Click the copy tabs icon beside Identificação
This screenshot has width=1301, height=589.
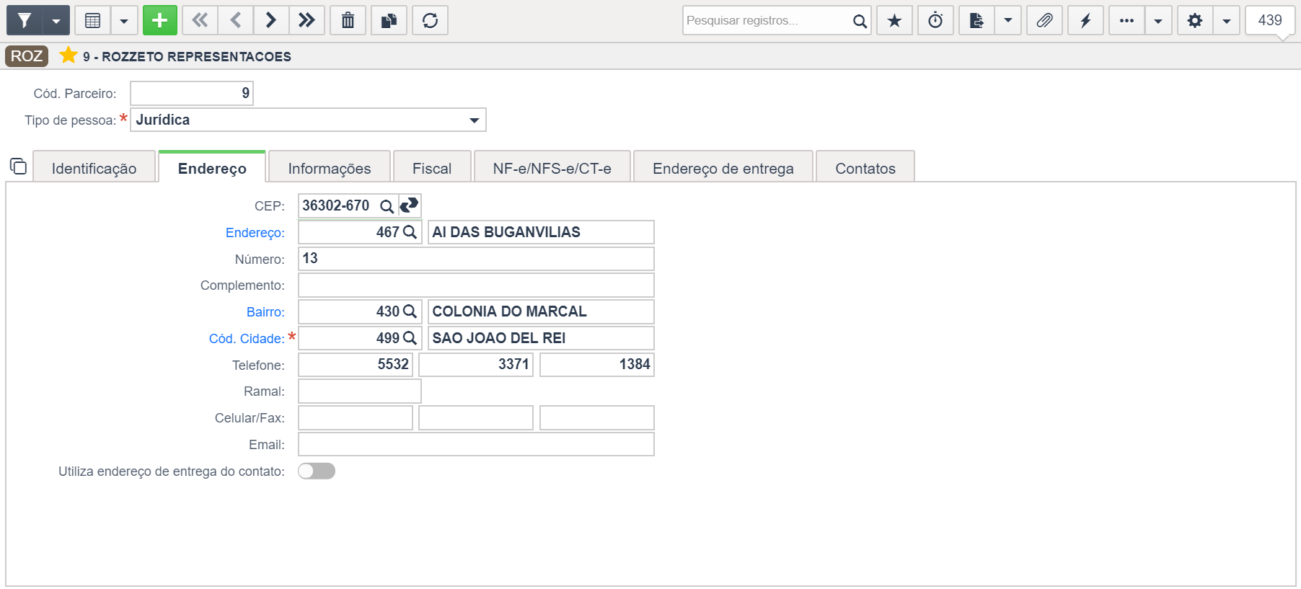click(18, 167)
